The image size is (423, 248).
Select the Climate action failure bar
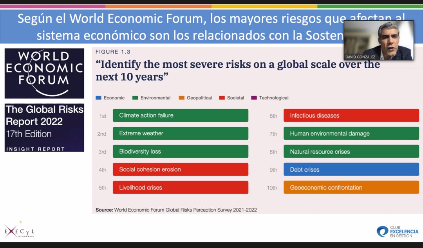click(181, 115)
